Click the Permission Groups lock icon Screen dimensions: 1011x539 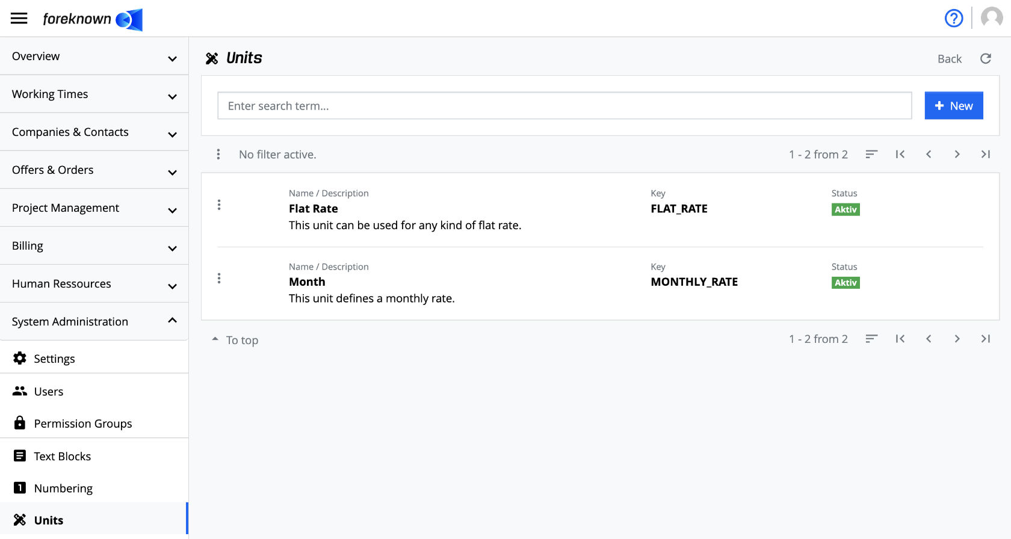point(20,423)
